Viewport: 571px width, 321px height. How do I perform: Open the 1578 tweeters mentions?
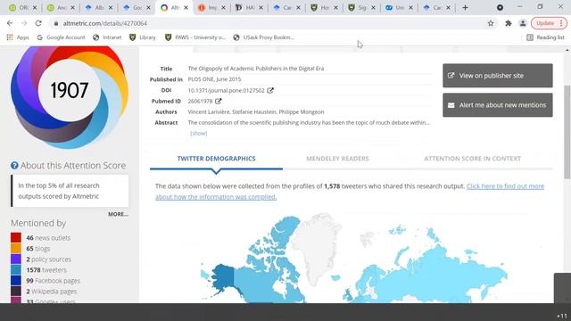tap(46, 270)
